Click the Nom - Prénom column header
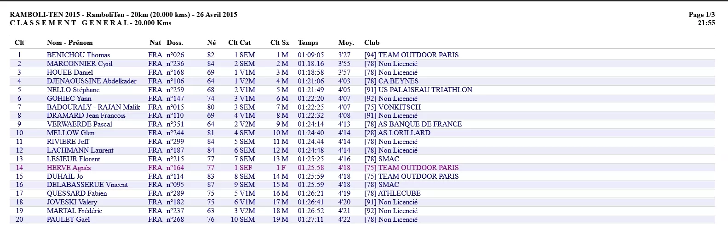This screenshot has width=728, height=225. tap(69, 43)
